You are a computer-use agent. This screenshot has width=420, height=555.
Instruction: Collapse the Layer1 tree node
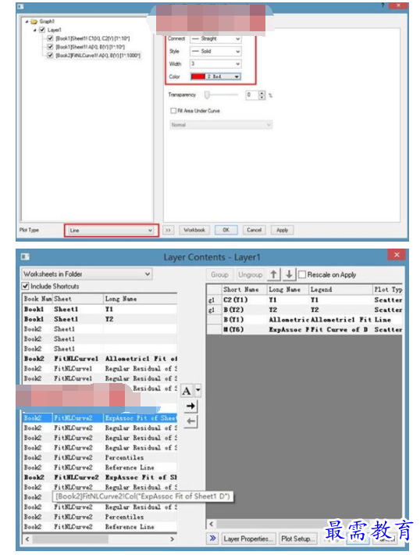coord(34,30)
